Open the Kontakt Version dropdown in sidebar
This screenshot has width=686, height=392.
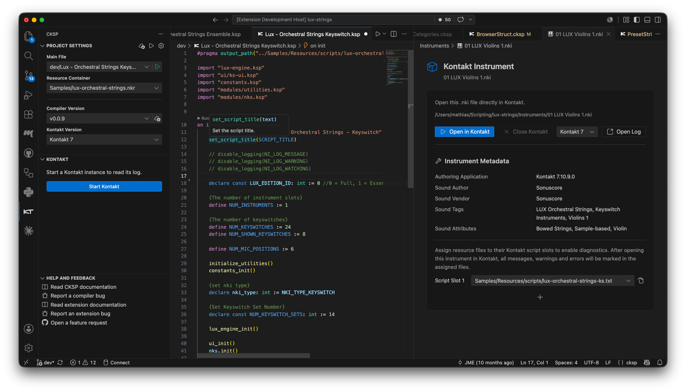pos(104,140)
